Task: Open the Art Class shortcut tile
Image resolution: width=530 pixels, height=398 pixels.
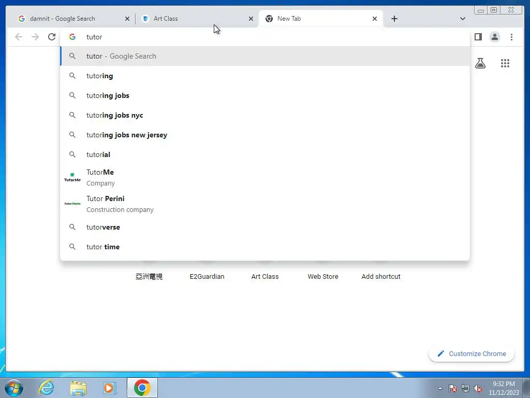Action: tap(265, 277)
